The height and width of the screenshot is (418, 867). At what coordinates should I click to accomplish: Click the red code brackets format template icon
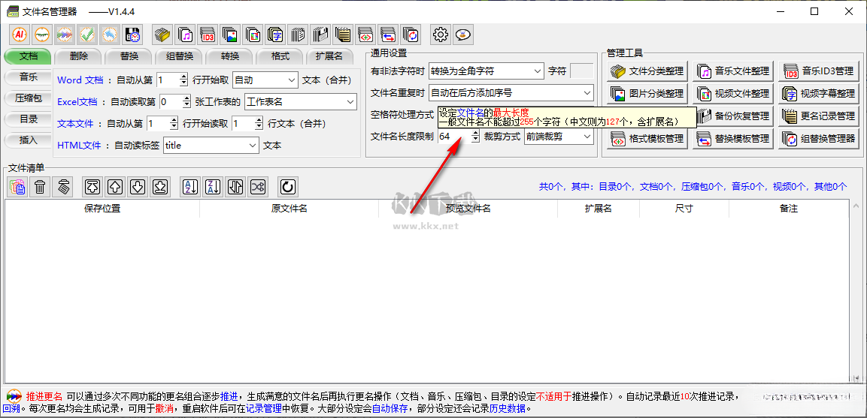point(365,35)
